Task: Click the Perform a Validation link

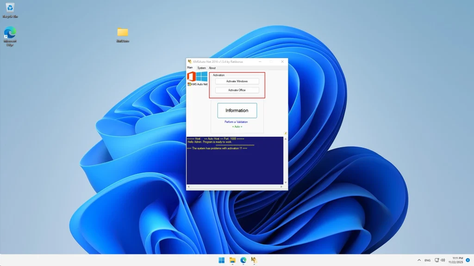Action: click(237, 121)
